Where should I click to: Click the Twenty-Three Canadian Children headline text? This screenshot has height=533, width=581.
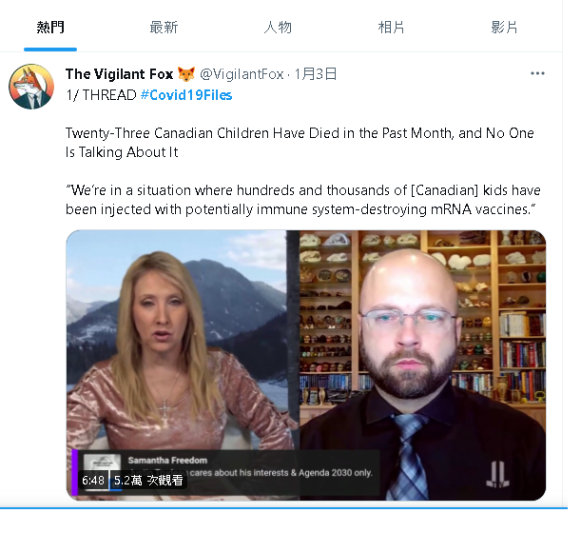tap(300, 143)
